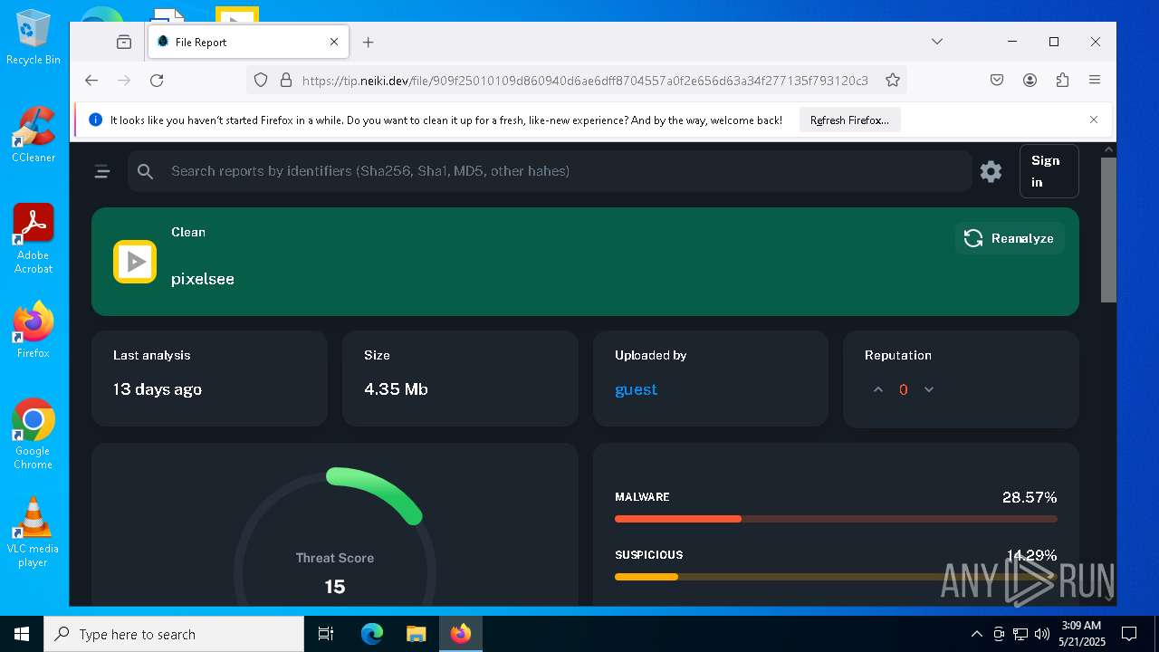1159x652 pixels.
Task: Open the Action Center notifications icon
Action: tap(1129, 634)
